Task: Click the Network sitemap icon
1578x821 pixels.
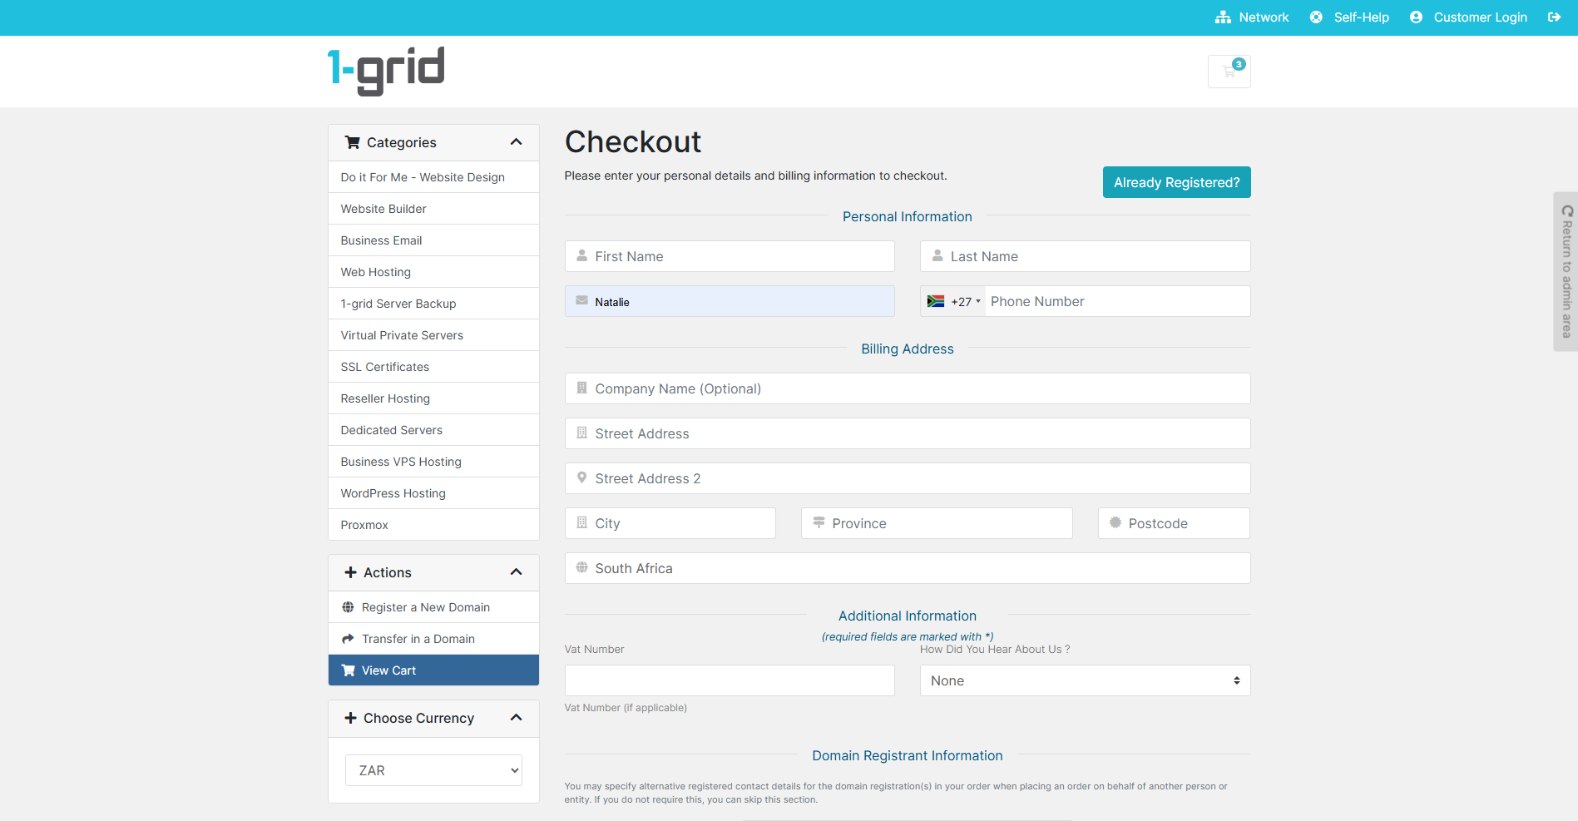Action: [x=1223, y=17]
